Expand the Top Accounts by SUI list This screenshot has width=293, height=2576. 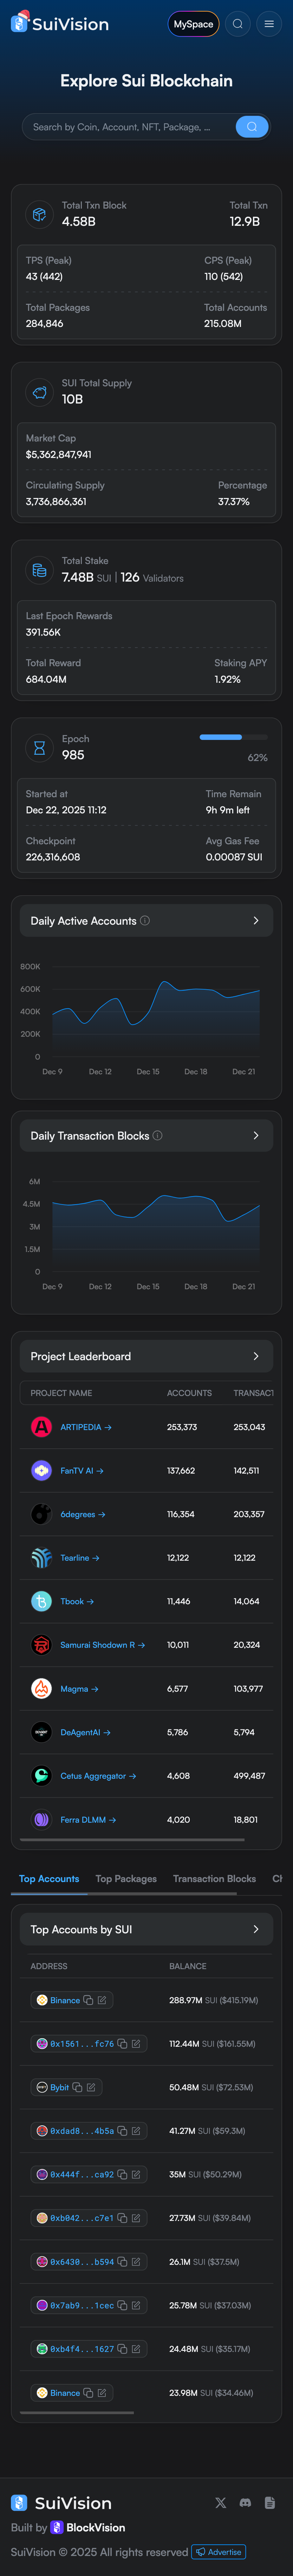[256, 1929]
